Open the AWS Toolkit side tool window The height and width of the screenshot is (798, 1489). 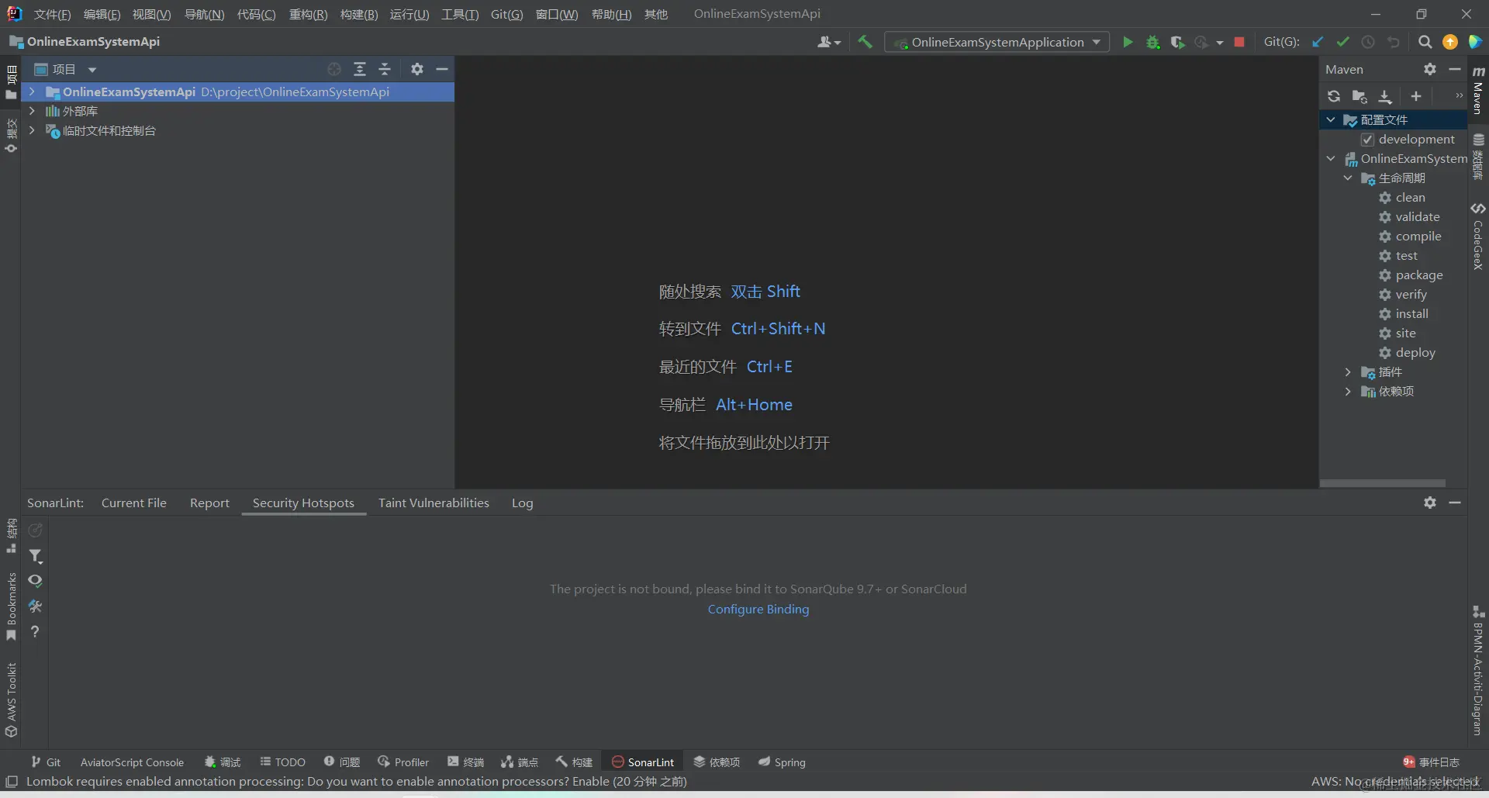point(11,700)
